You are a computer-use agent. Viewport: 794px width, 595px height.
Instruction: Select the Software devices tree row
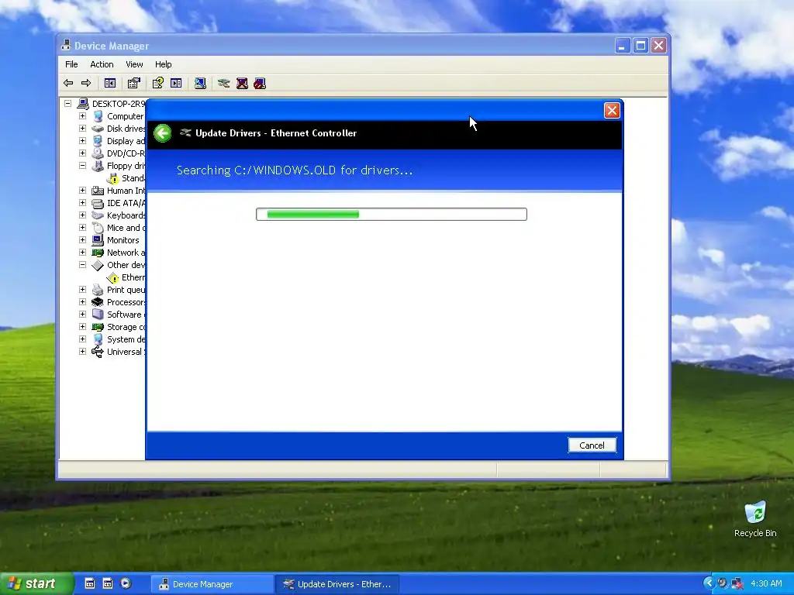coord(119,315)
